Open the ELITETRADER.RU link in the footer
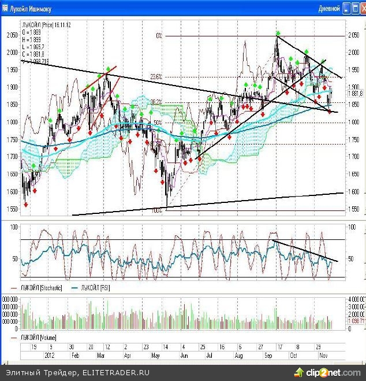 (116, 373)
